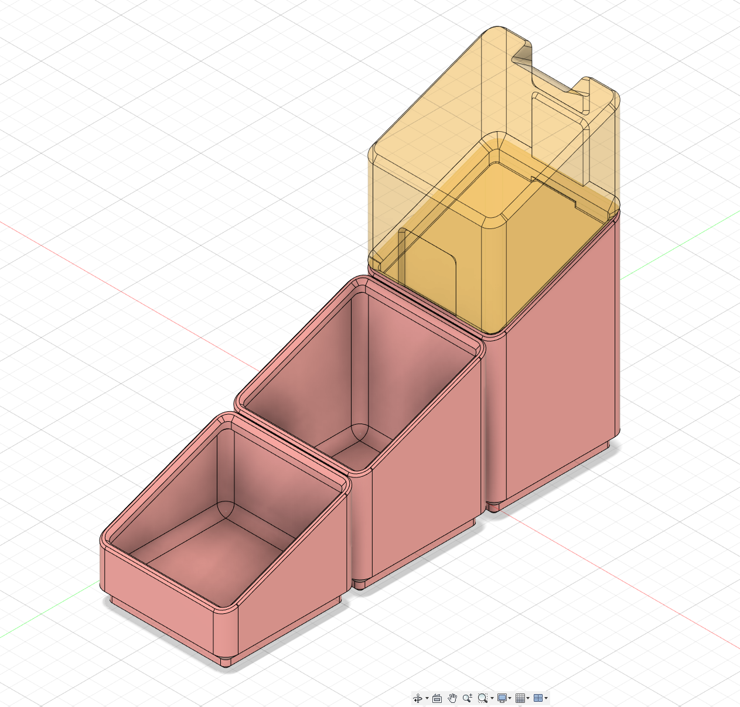The image size is (740, 707).
Task: Click the Grid and Snaps icon
Action: pos(520,698)
